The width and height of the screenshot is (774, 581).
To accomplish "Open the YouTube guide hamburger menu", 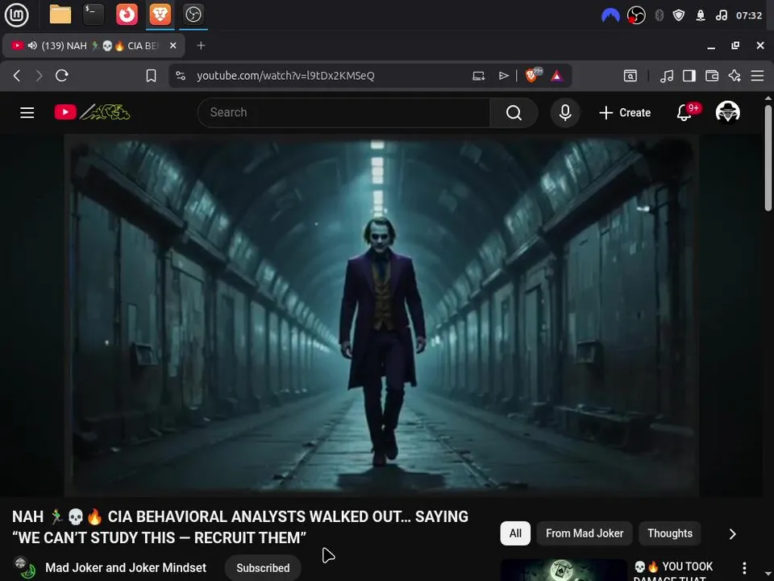I will pos(27,113).
